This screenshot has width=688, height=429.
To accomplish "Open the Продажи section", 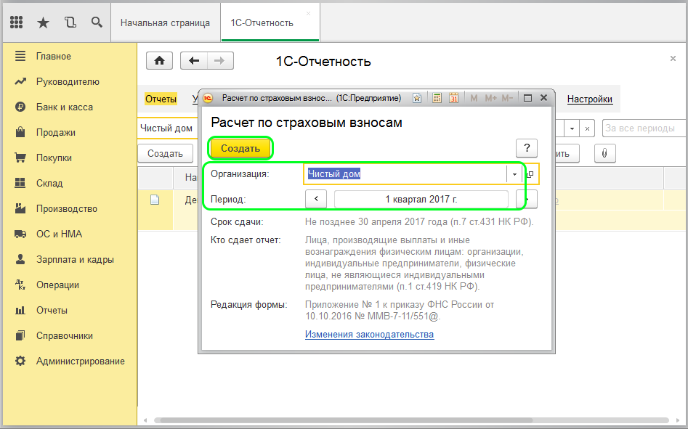I will [56, 132].
